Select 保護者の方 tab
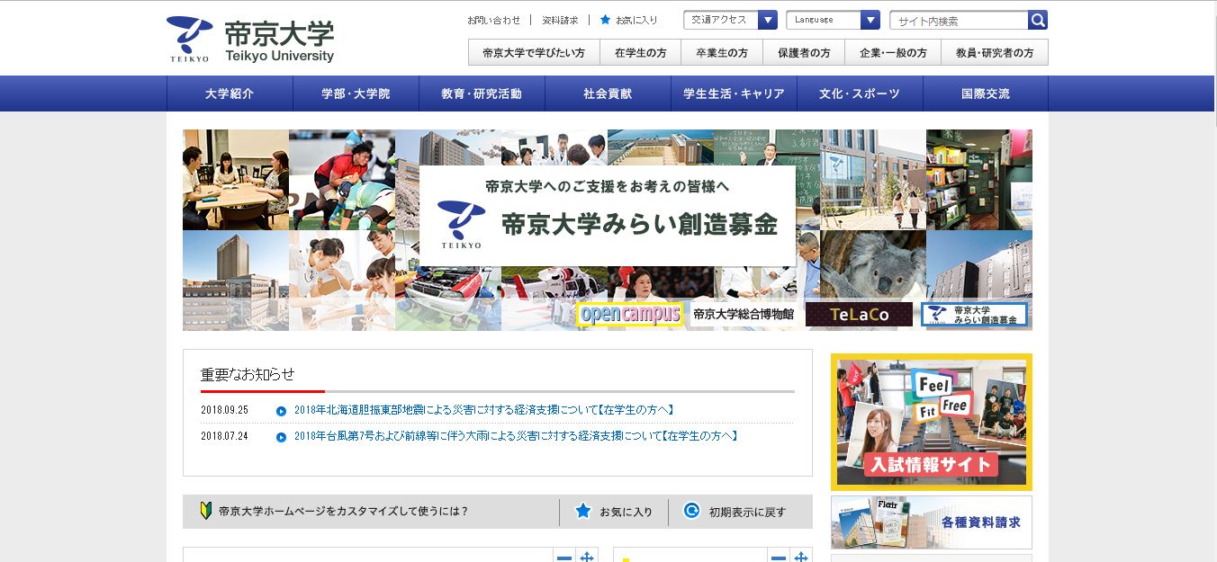 click(x=804, y=53)
